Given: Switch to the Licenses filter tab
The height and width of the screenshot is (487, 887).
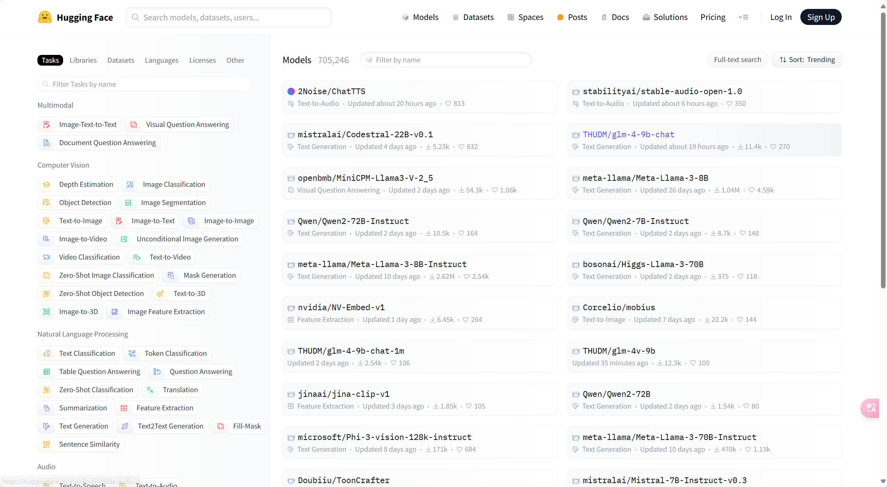Looking at the screenshot, I should [x=202, y=60].
